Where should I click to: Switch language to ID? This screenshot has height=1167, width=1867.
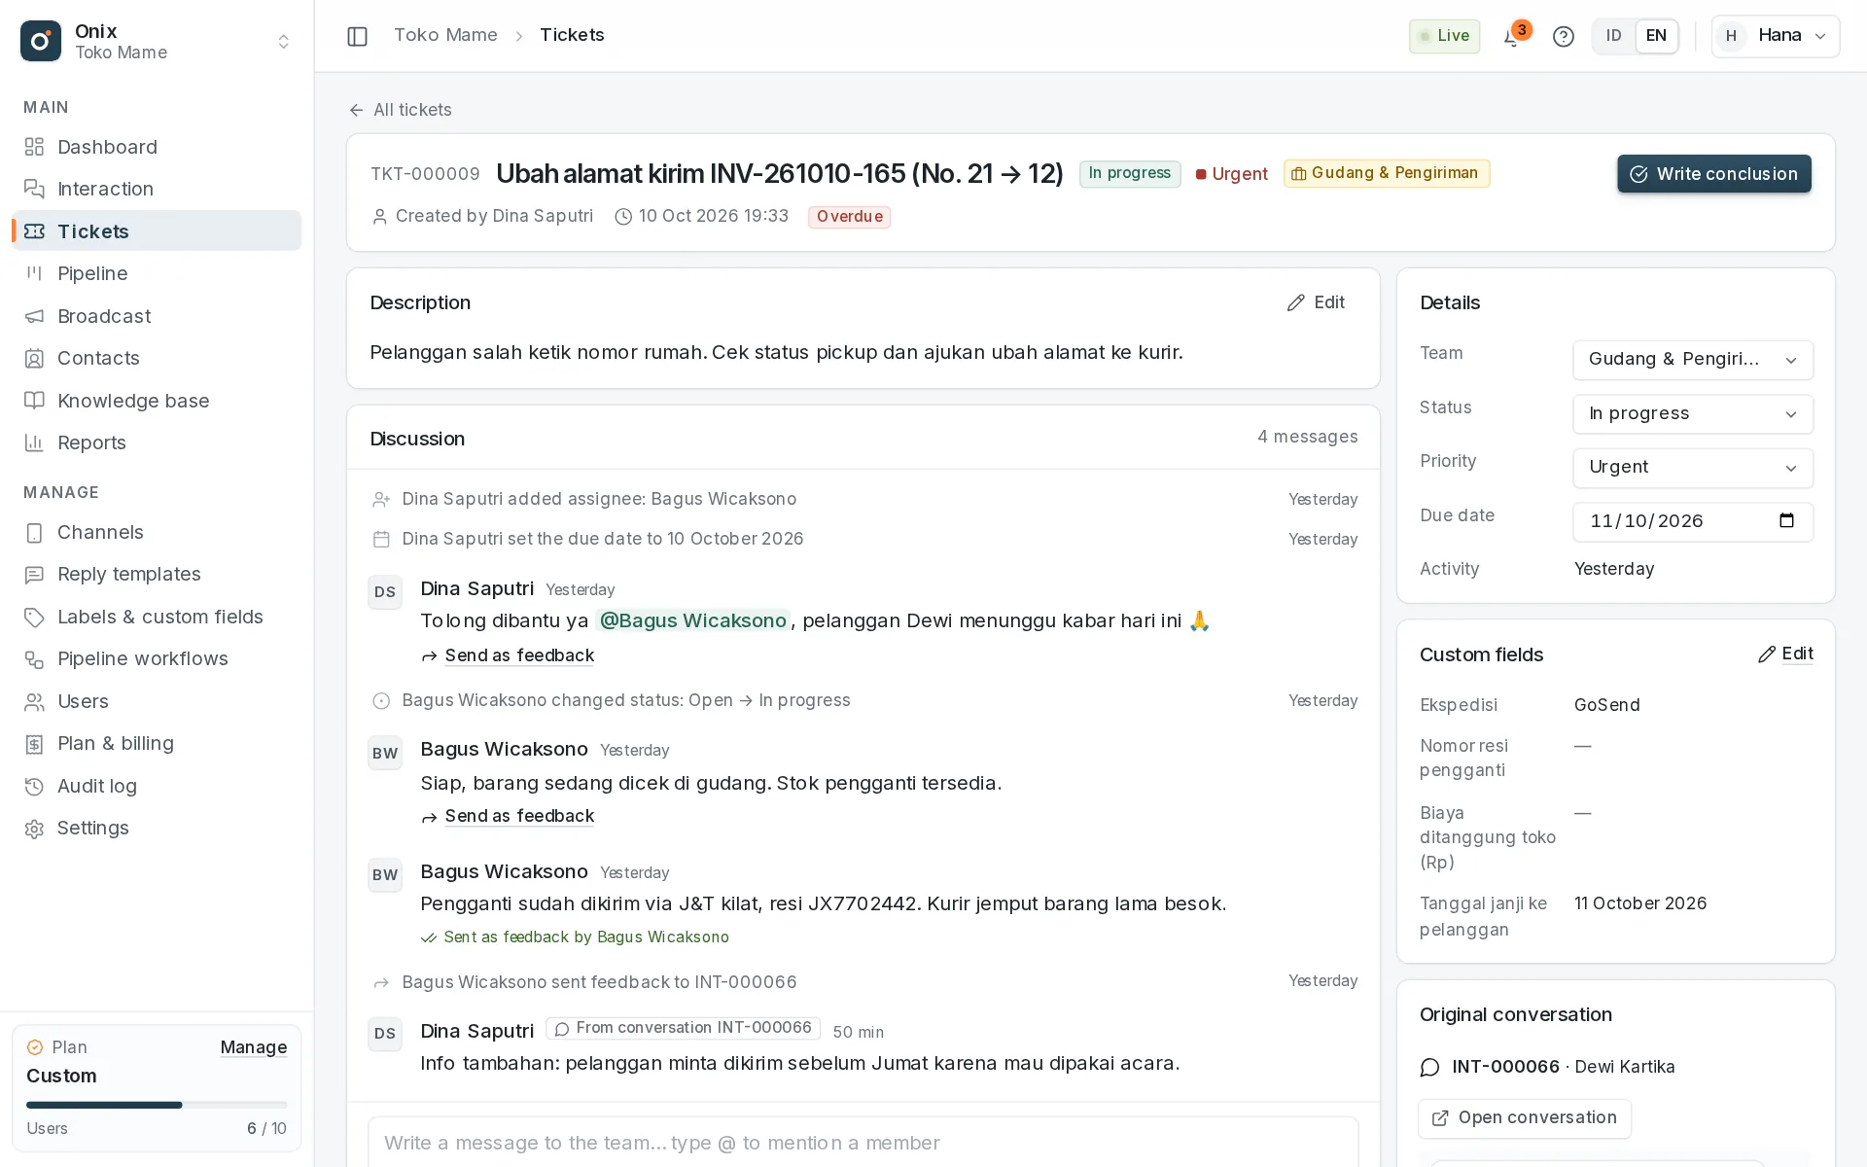(x=1613, y=36)
